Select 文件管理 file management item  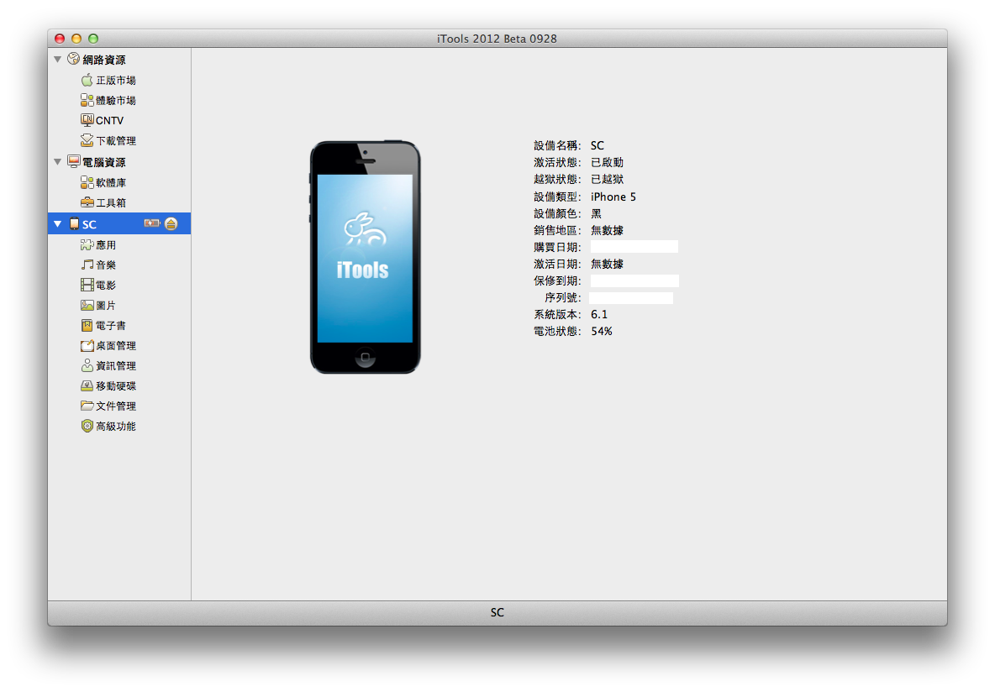pos(115,406)
